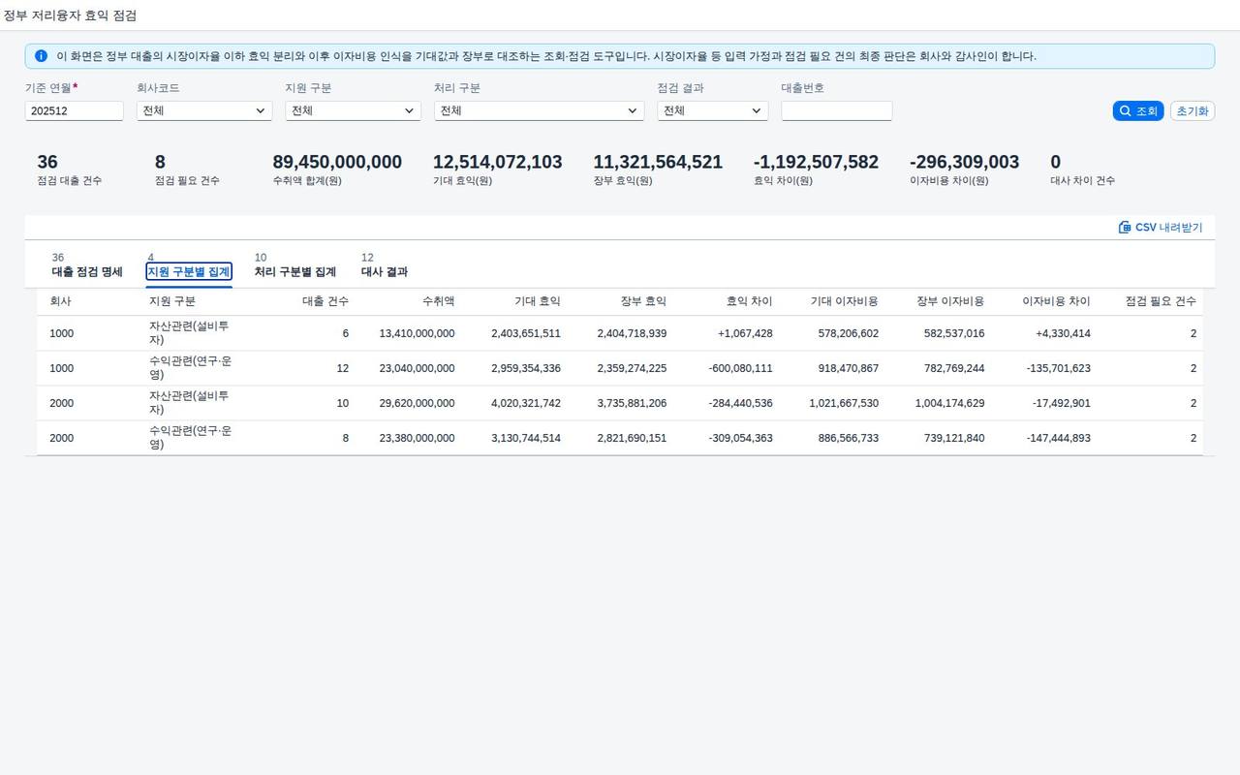Click the 대출 건수 column header
1240x775 pixels.
[x=325, y=301]
